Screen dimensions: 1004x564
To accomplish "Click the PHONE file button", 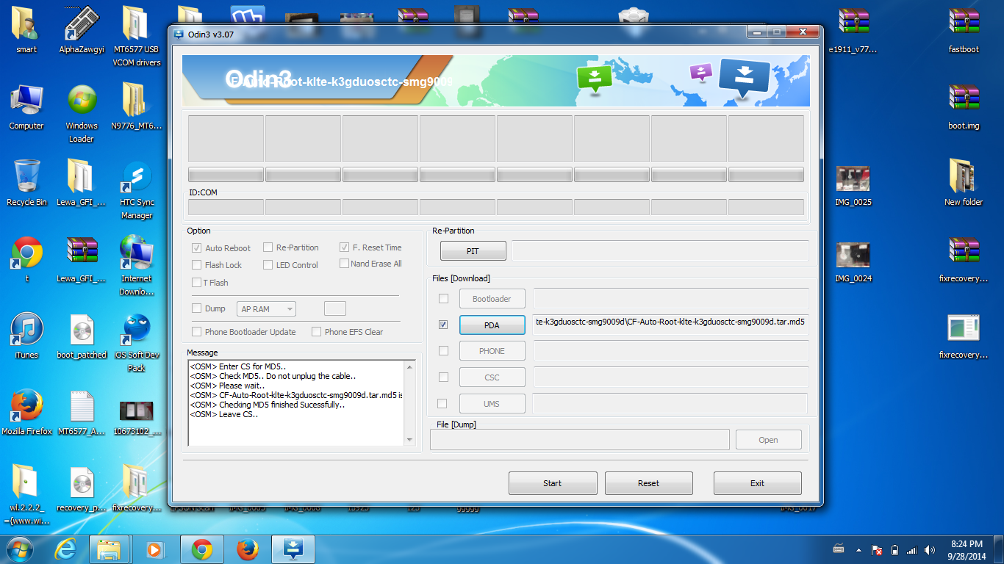I will 492,351.
